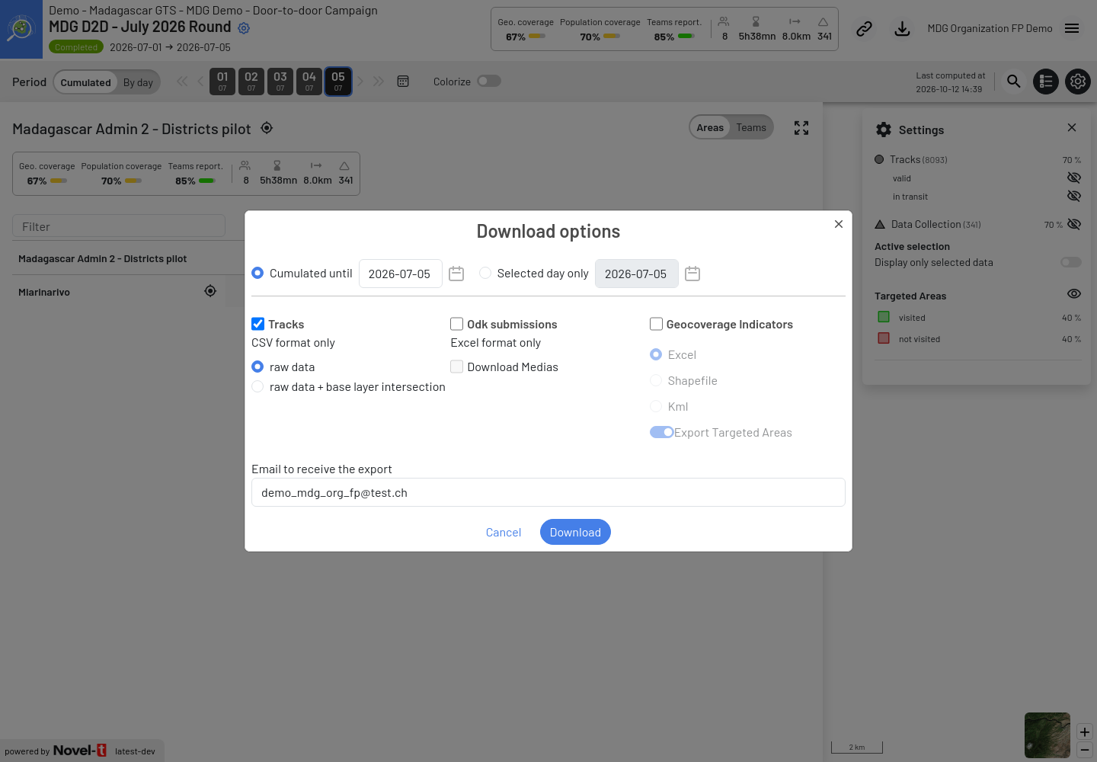Screen dimensions: 1097x762
Task: Toggle Display only selected data switch
Action: click(1071, 262)
